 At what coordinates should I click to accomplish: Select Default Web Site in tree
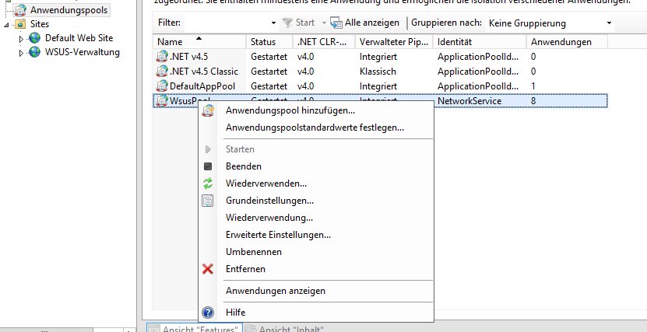click(79, 38)
